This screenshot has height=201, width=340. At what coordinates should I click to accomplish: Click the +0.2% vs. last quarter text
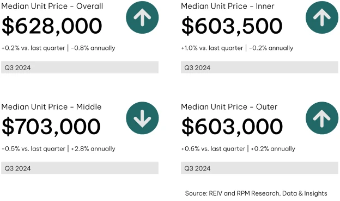coord(33,48)
